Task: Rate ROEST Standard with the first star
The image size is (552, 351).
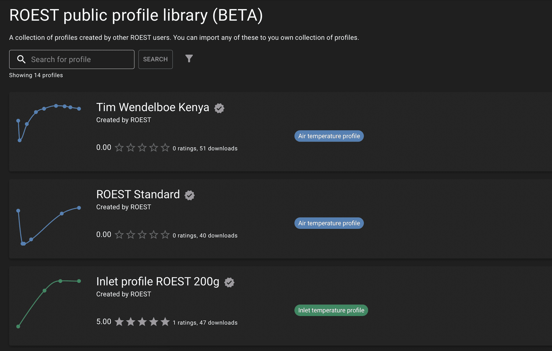Action: [x=119, y=235]
